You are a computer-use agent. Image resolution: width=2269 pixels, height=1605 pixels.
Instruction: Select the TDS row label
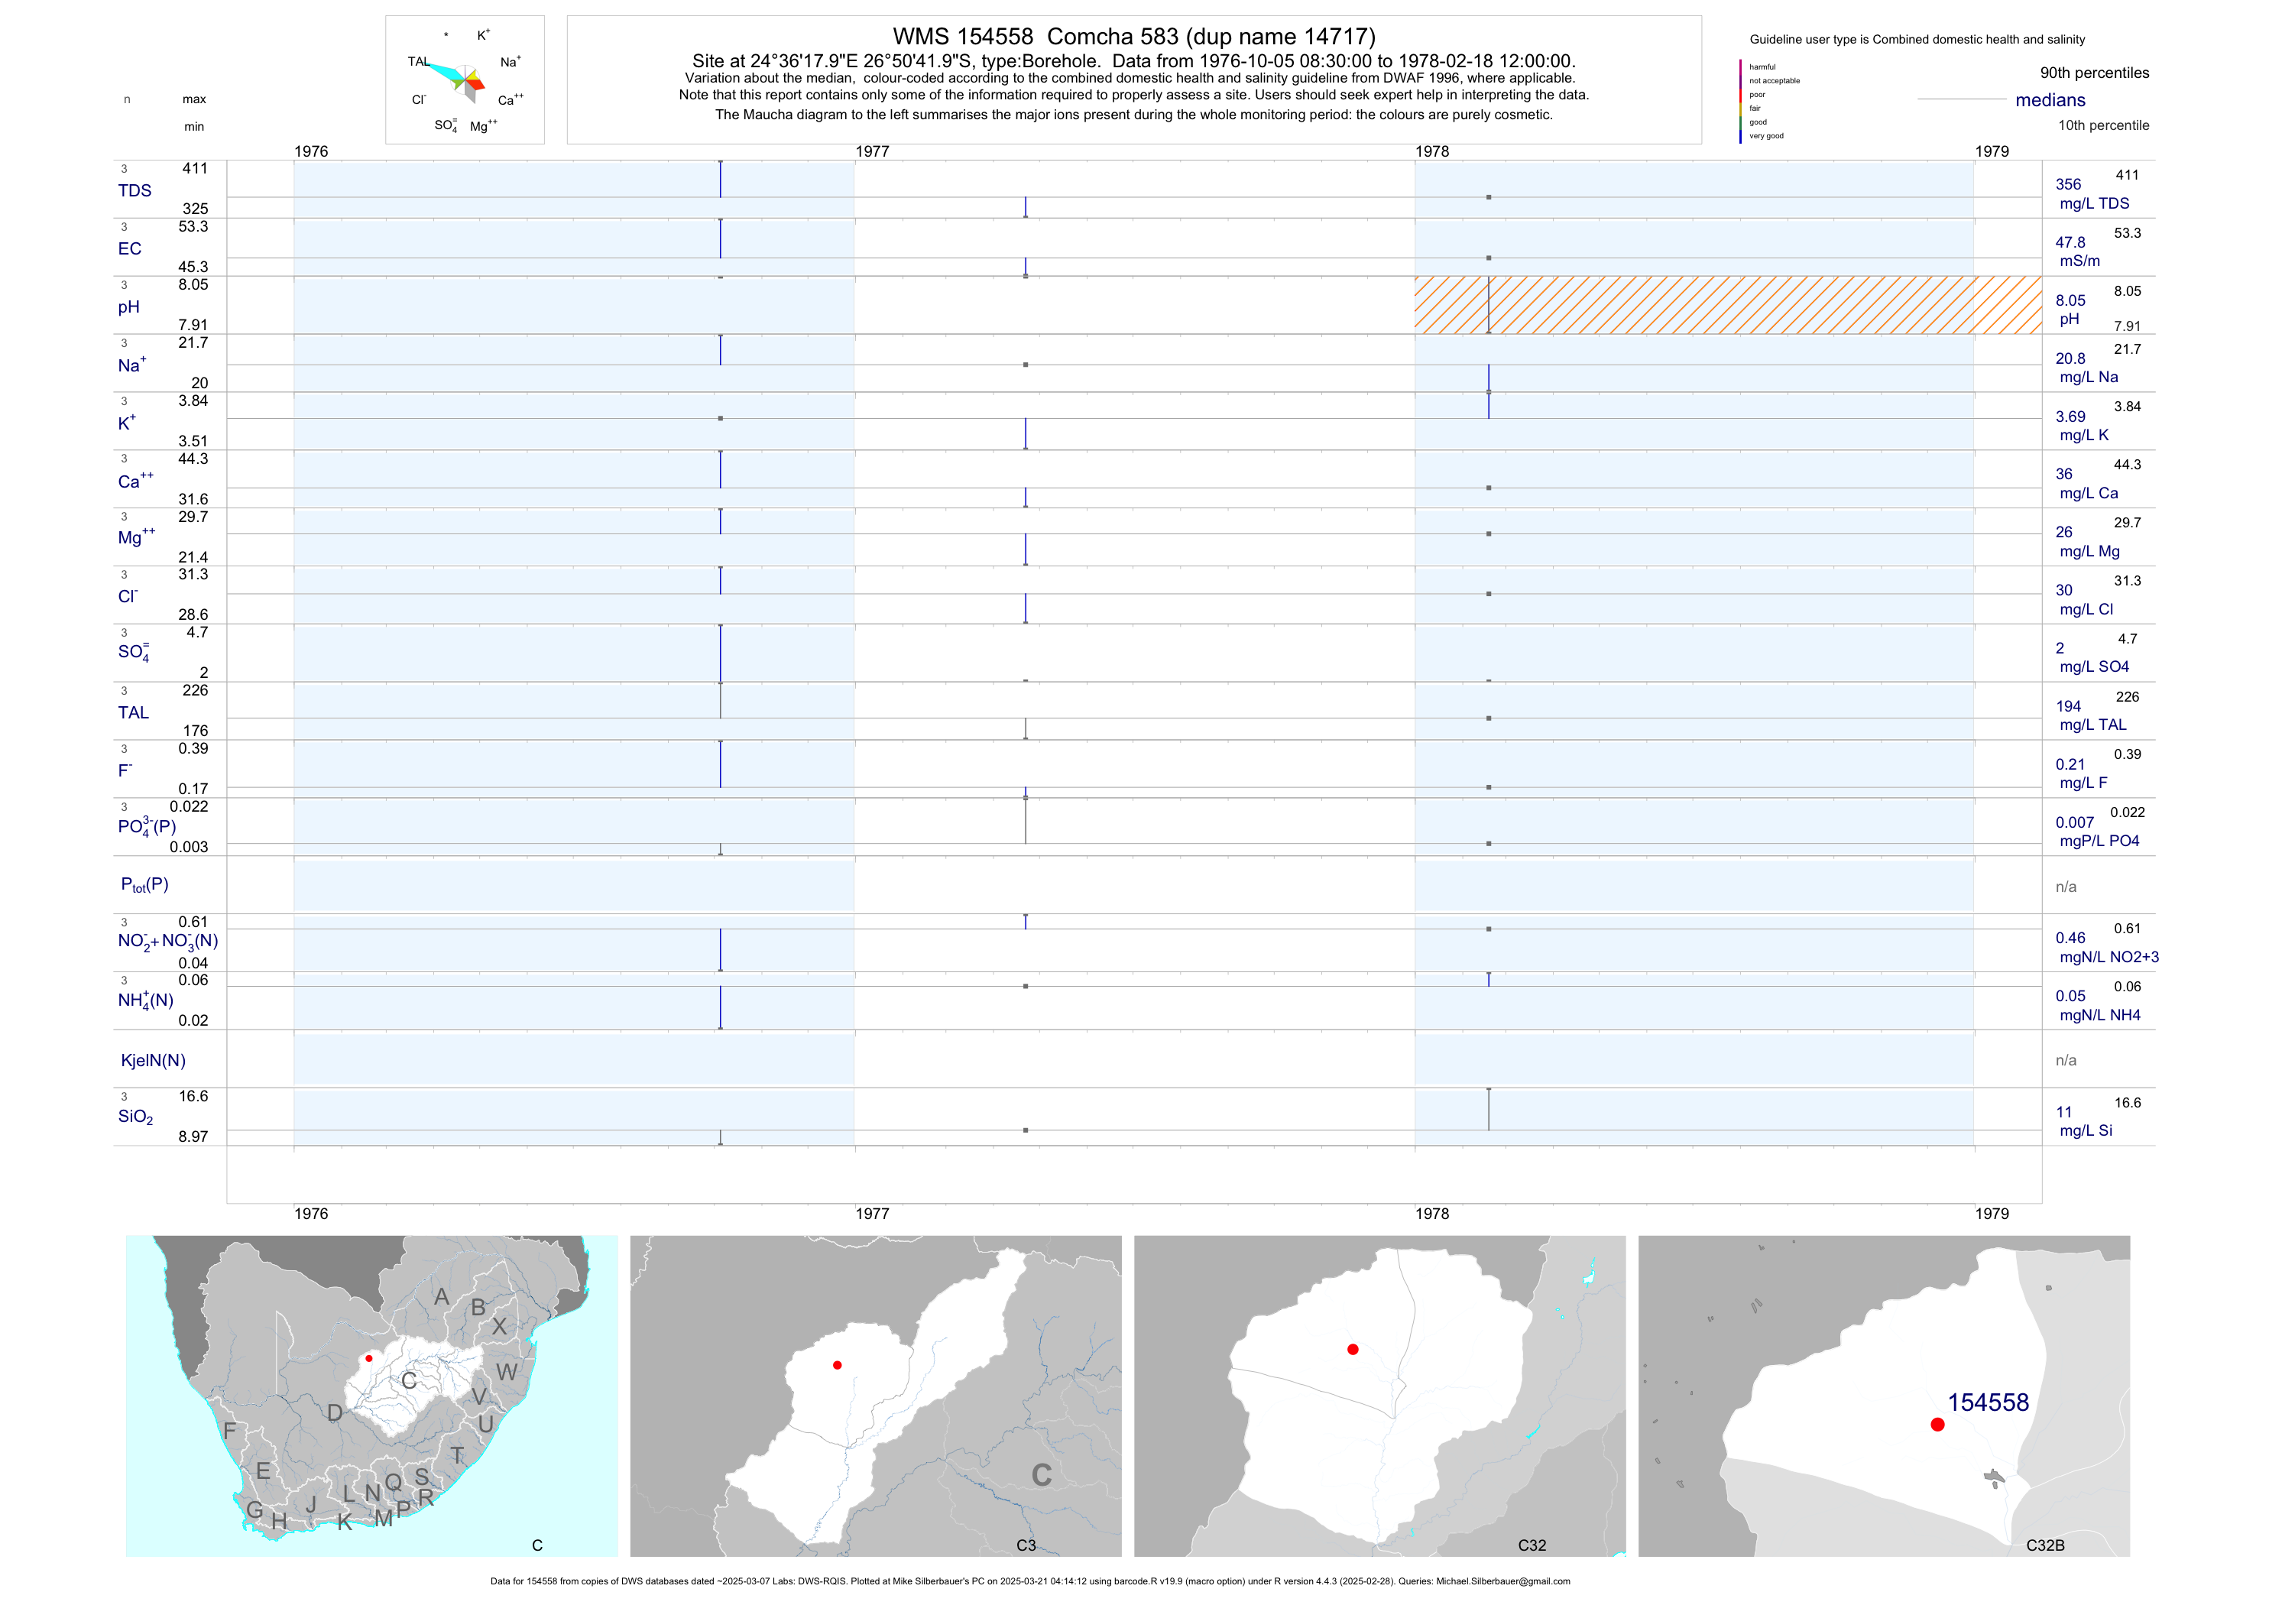(x=135, y=191)
